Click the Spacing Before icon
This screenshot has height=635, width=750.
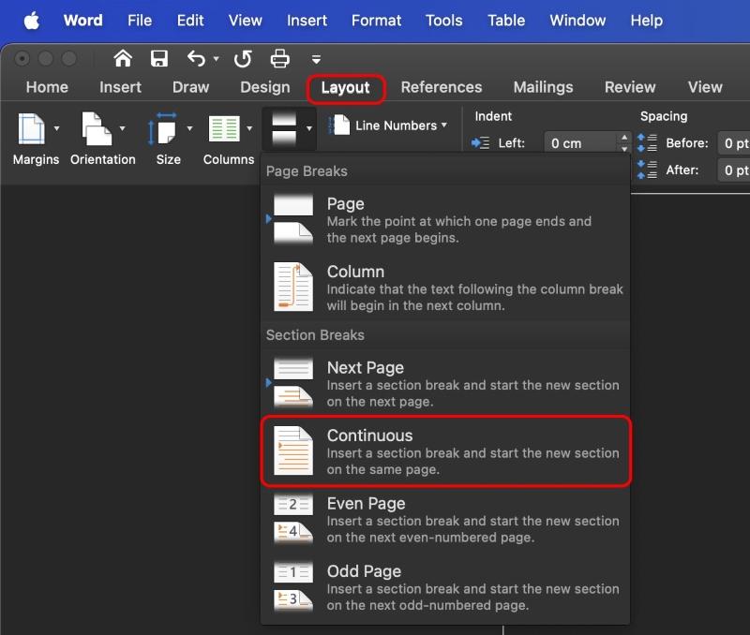click(x=647, y=143)
